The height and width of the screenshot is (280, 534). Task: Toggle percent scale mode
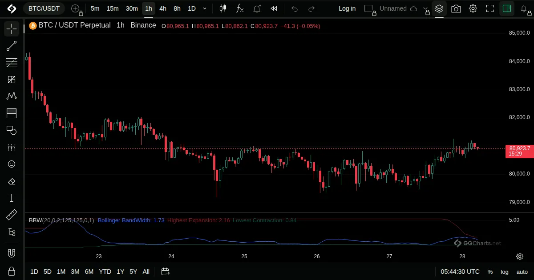490,272
